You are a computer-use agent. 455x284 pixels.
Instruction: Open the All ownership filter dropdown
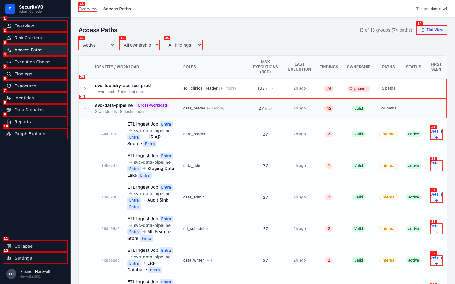click(x=140, y=45)
